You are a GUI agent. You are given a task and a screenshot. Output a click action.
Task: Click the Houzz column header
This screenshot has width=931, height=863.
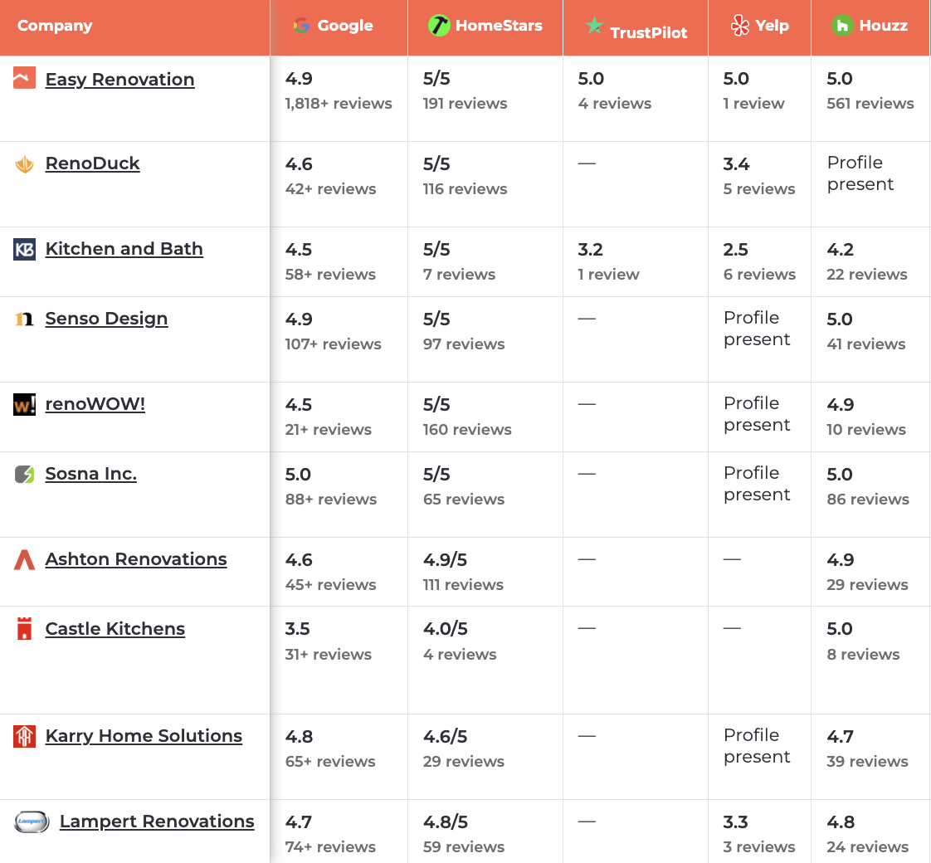870,26
